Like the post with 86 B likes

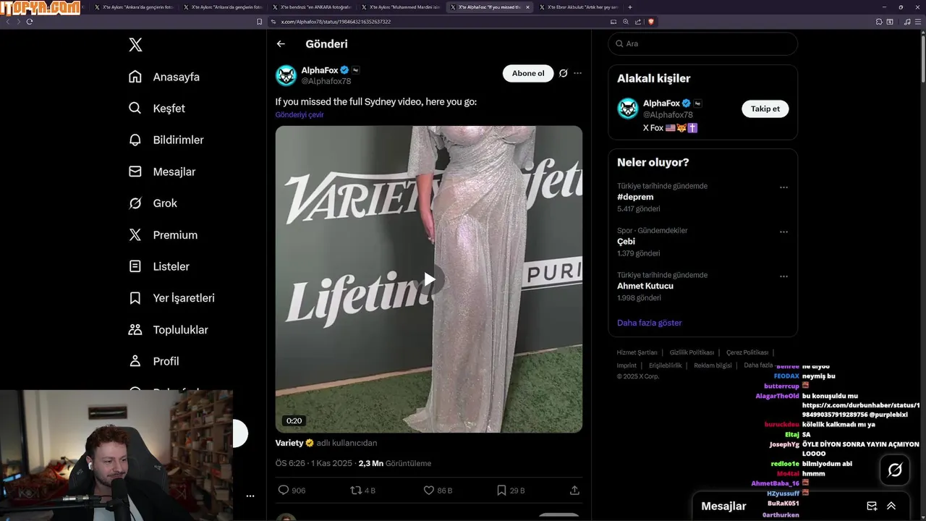429,490
